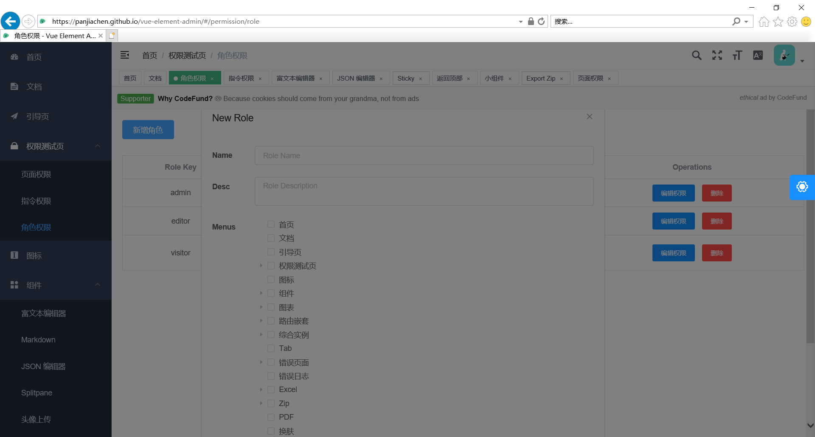This screenshot has height=437, width=815.
Task: Click the 新增角色 button
Action: (148, 129)
